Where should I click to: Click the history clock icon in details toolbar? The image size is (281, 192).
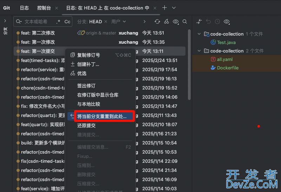pos(217,21)
